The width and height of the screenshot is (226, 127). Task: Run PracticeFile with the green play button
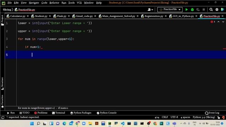[186, 10]
